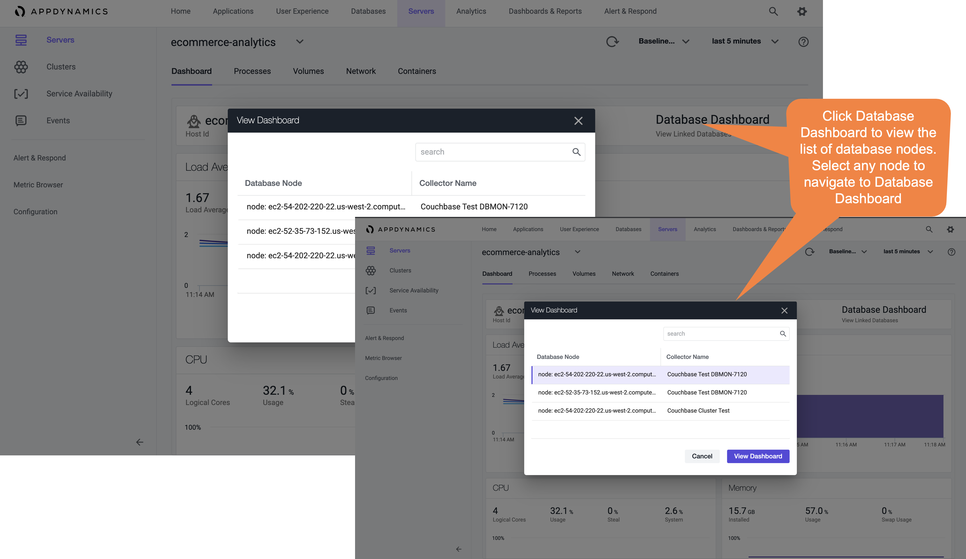The width and height of the screenshot is (966, 559).
Task: Click search field in back dialog
Action: pyautogui.click(x=500, y=152)
